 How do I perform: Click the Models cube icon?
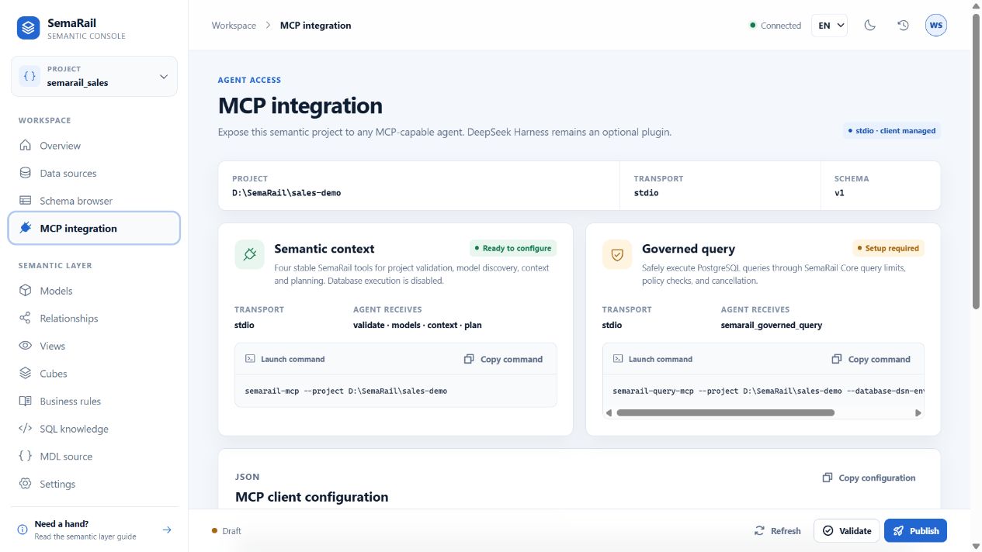(26, 291)
